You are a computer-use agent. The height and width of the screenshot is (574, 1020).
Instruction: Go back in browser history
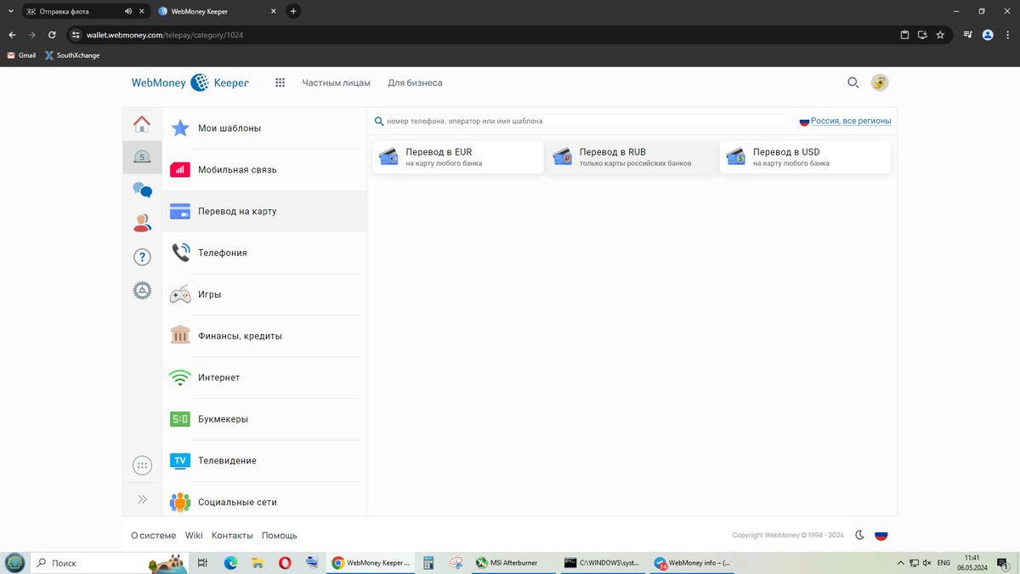(x=12, y=35)
